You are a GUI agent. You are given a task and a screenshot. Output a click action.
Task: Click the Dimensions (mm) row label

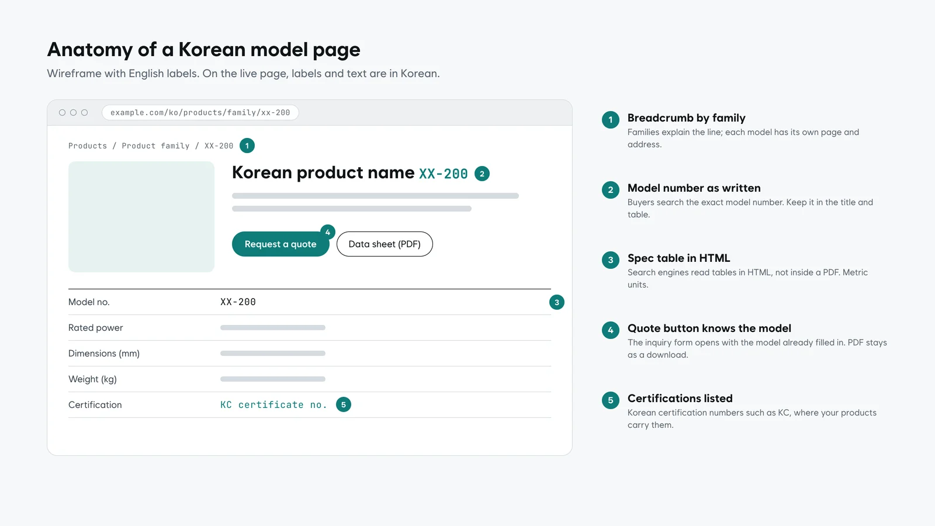(104, 354)
